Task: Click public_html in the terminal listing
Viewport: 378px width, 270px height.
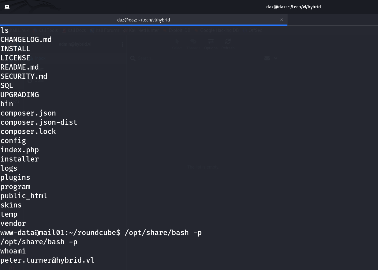Action: pos(24,196)
